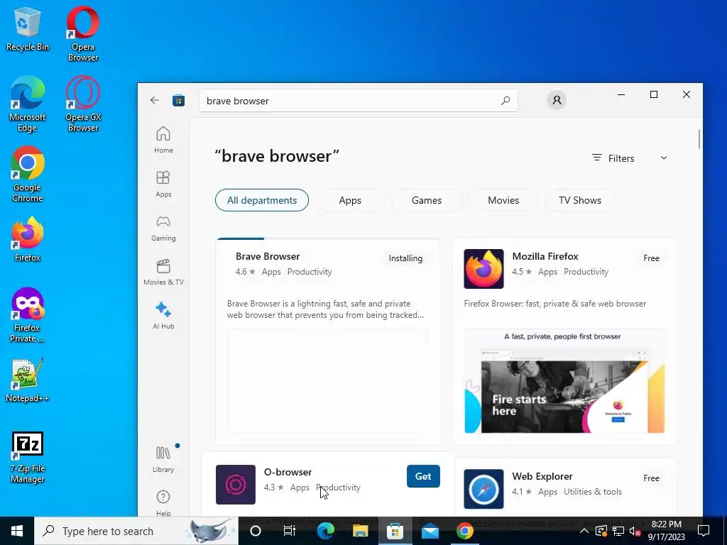
Task: Click Free button on Web Explorer
Action: point(652,478)
